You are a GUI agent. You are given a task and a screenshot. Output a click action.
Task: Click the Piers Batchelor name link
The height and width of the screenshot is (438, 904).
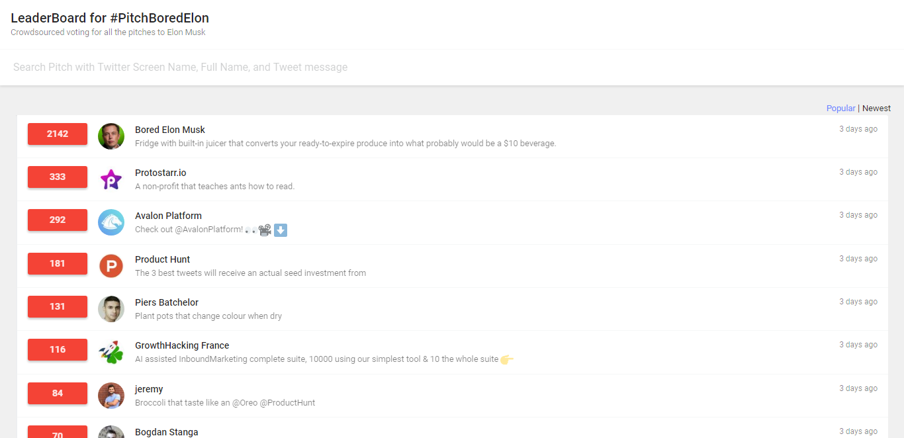tap(166, 302)
